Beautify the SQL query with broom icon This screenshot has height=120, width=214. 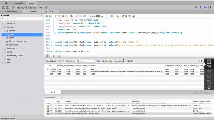point(123,16)
